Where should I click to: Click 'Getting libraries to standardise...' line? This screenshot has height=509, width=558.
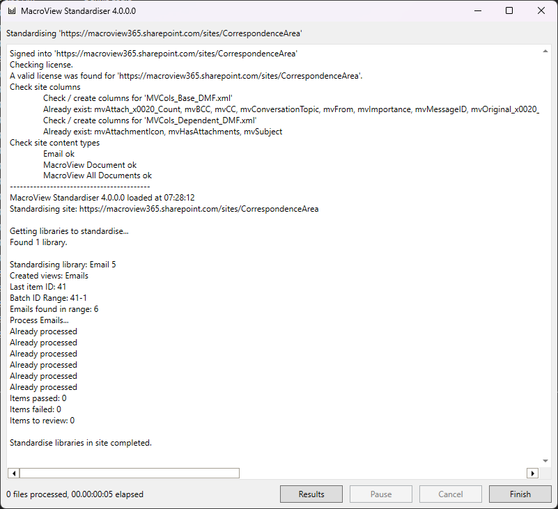coord(70,231)
